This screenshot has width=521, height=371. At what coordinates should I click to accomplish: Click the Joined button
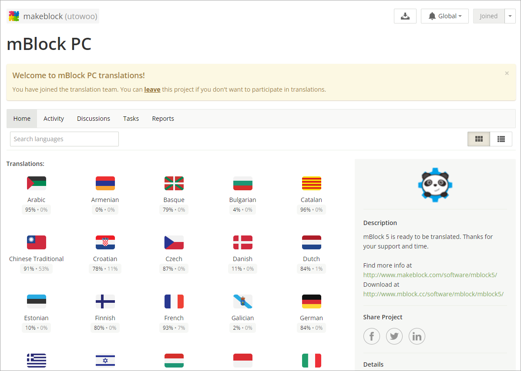point(488,16)
